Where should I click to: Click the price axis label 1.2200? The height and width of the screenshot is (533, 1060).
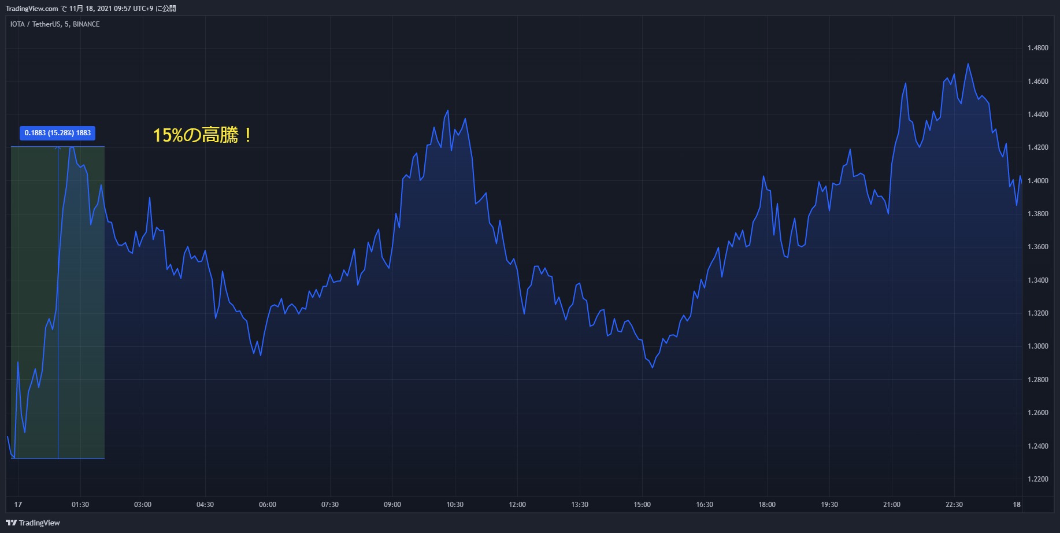(x=1038, y=479)
